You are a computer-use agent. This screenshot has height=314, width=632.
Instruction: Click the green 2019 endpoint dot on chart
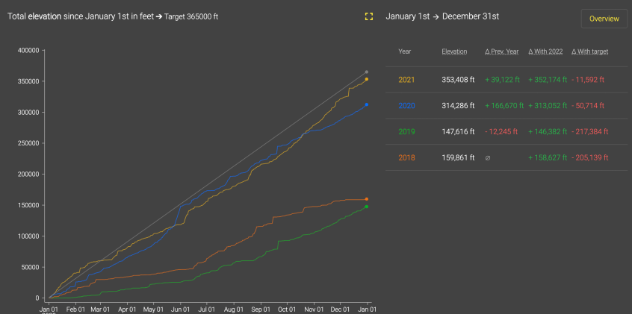coord(366,207)
